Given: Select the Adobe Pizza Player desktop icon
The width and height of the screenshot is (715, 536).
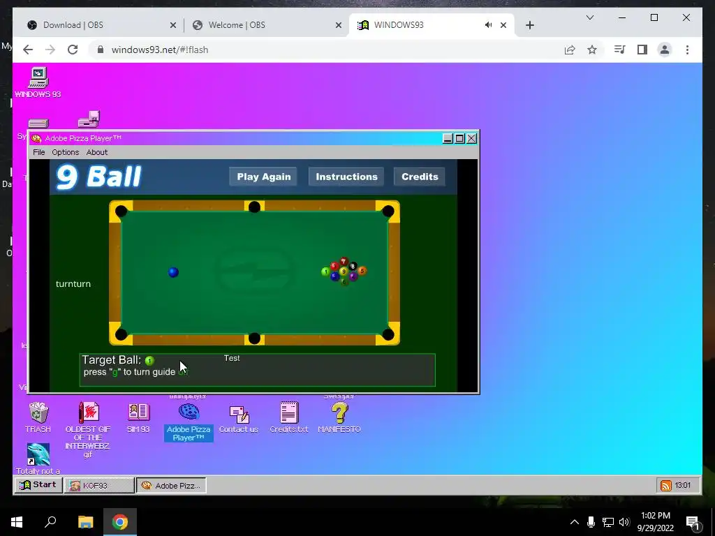Looking at the screenshot, I should click(x=189, y=422).
